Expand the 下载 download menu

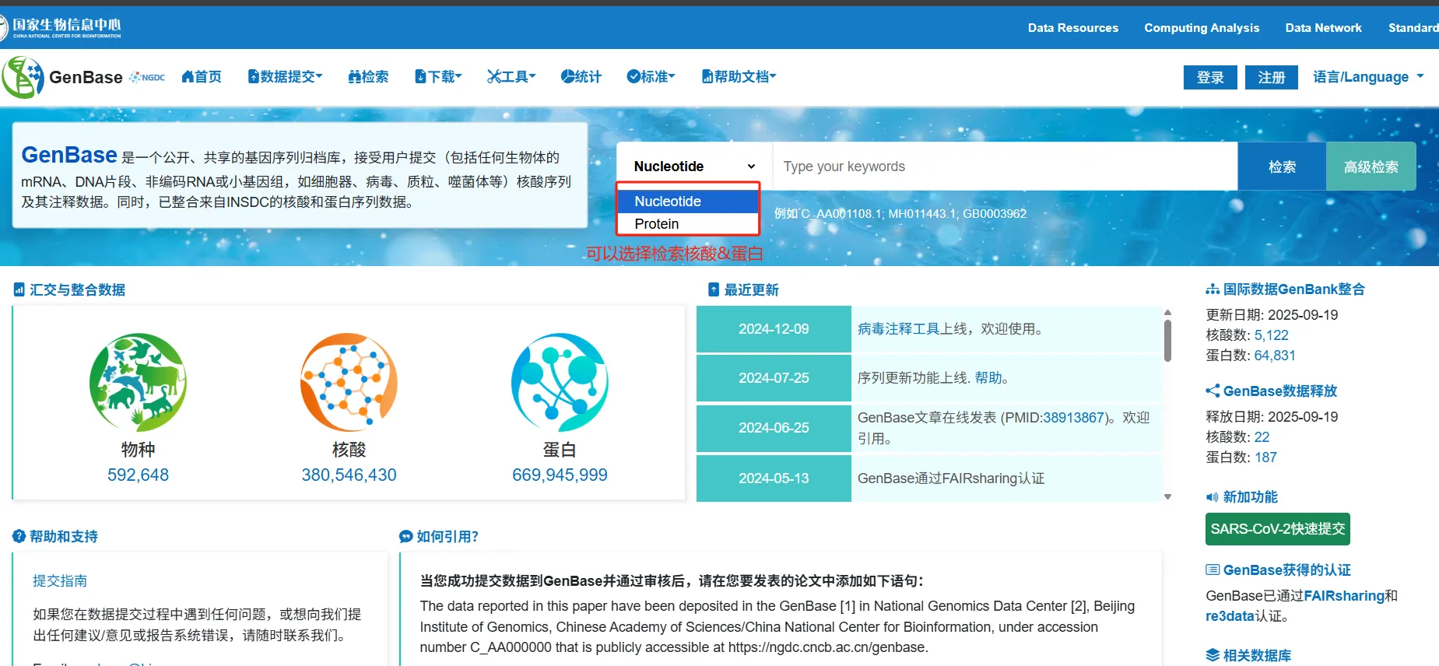439,76
